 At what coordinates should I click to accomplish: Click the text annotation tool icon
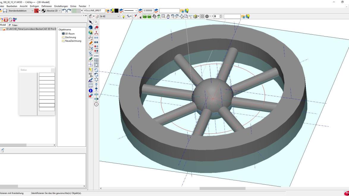click(91, 80)
